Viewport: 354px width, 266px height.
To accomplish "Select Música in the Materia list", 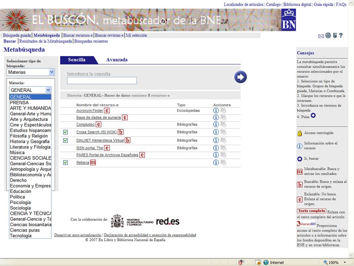I will (x=30, y=153).
